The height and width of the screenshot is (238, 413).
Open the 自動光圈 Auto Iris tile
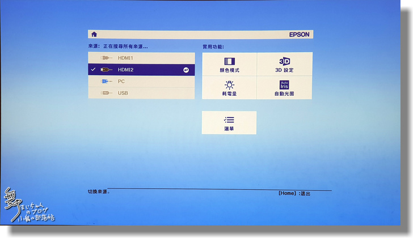pos(284,88)
